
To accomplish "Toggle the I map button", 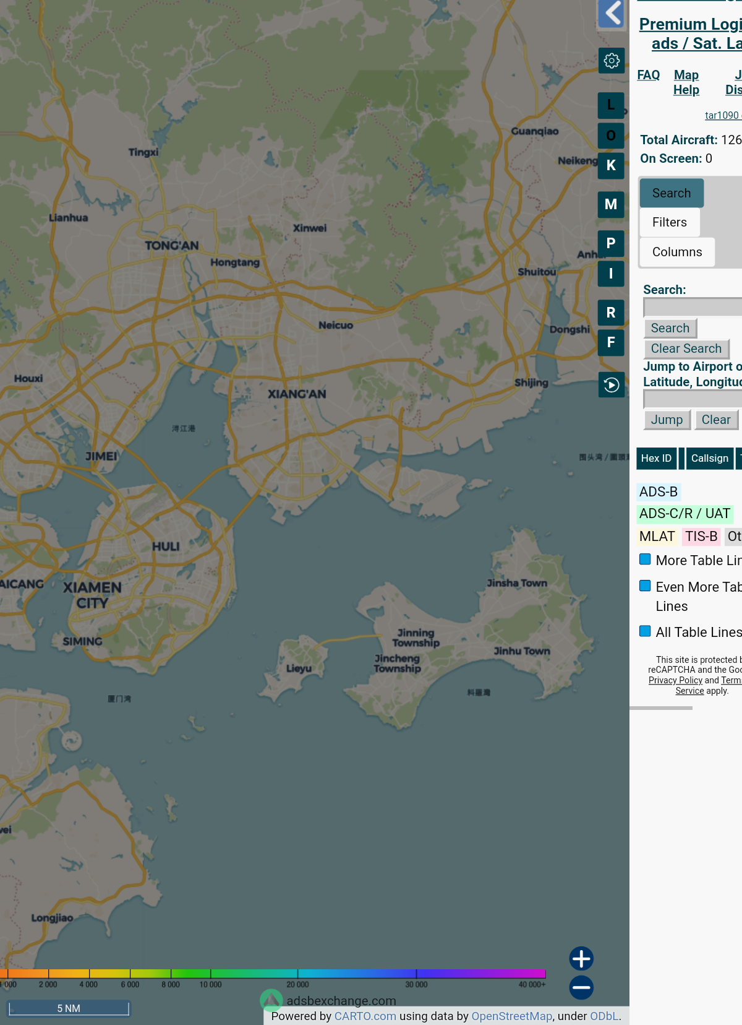I will (611, 274).
